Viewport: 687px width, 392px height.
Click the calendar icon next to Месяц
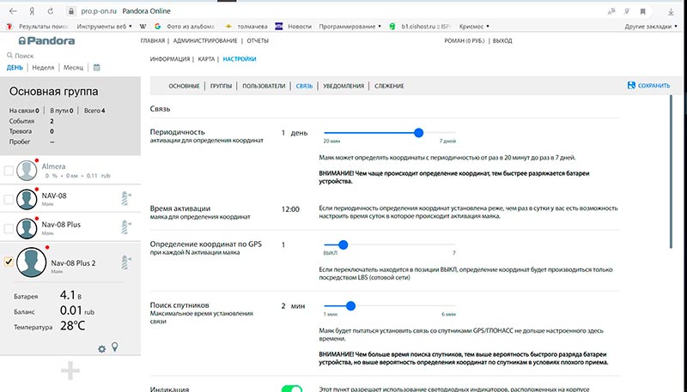pyautogui.click(x=97, y=67)
